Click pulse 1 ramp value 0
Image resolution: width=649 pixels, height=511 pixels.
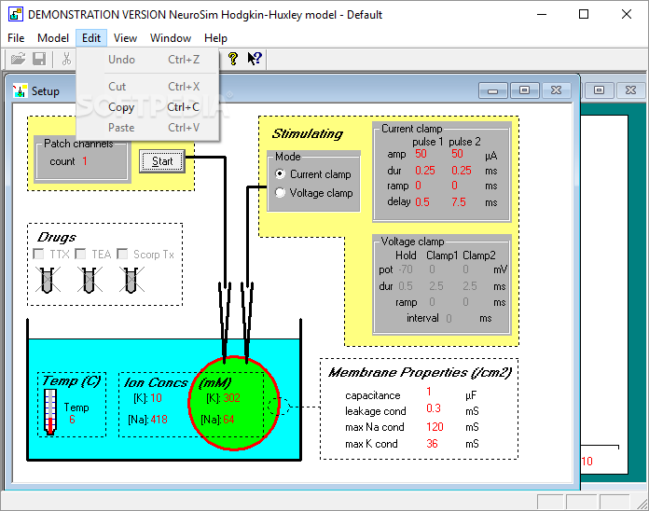click(418, 186)
